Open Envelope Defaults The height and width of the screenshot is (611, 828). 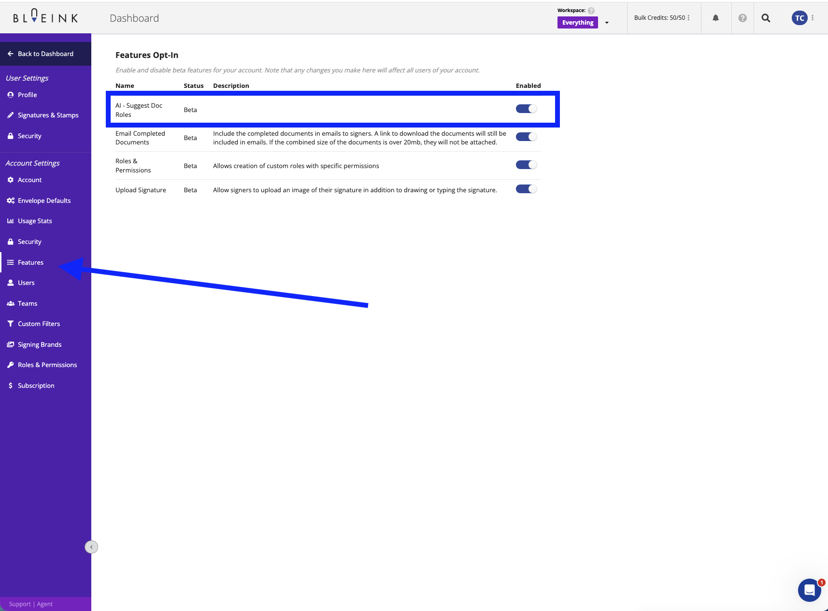[x=45, y=200]
